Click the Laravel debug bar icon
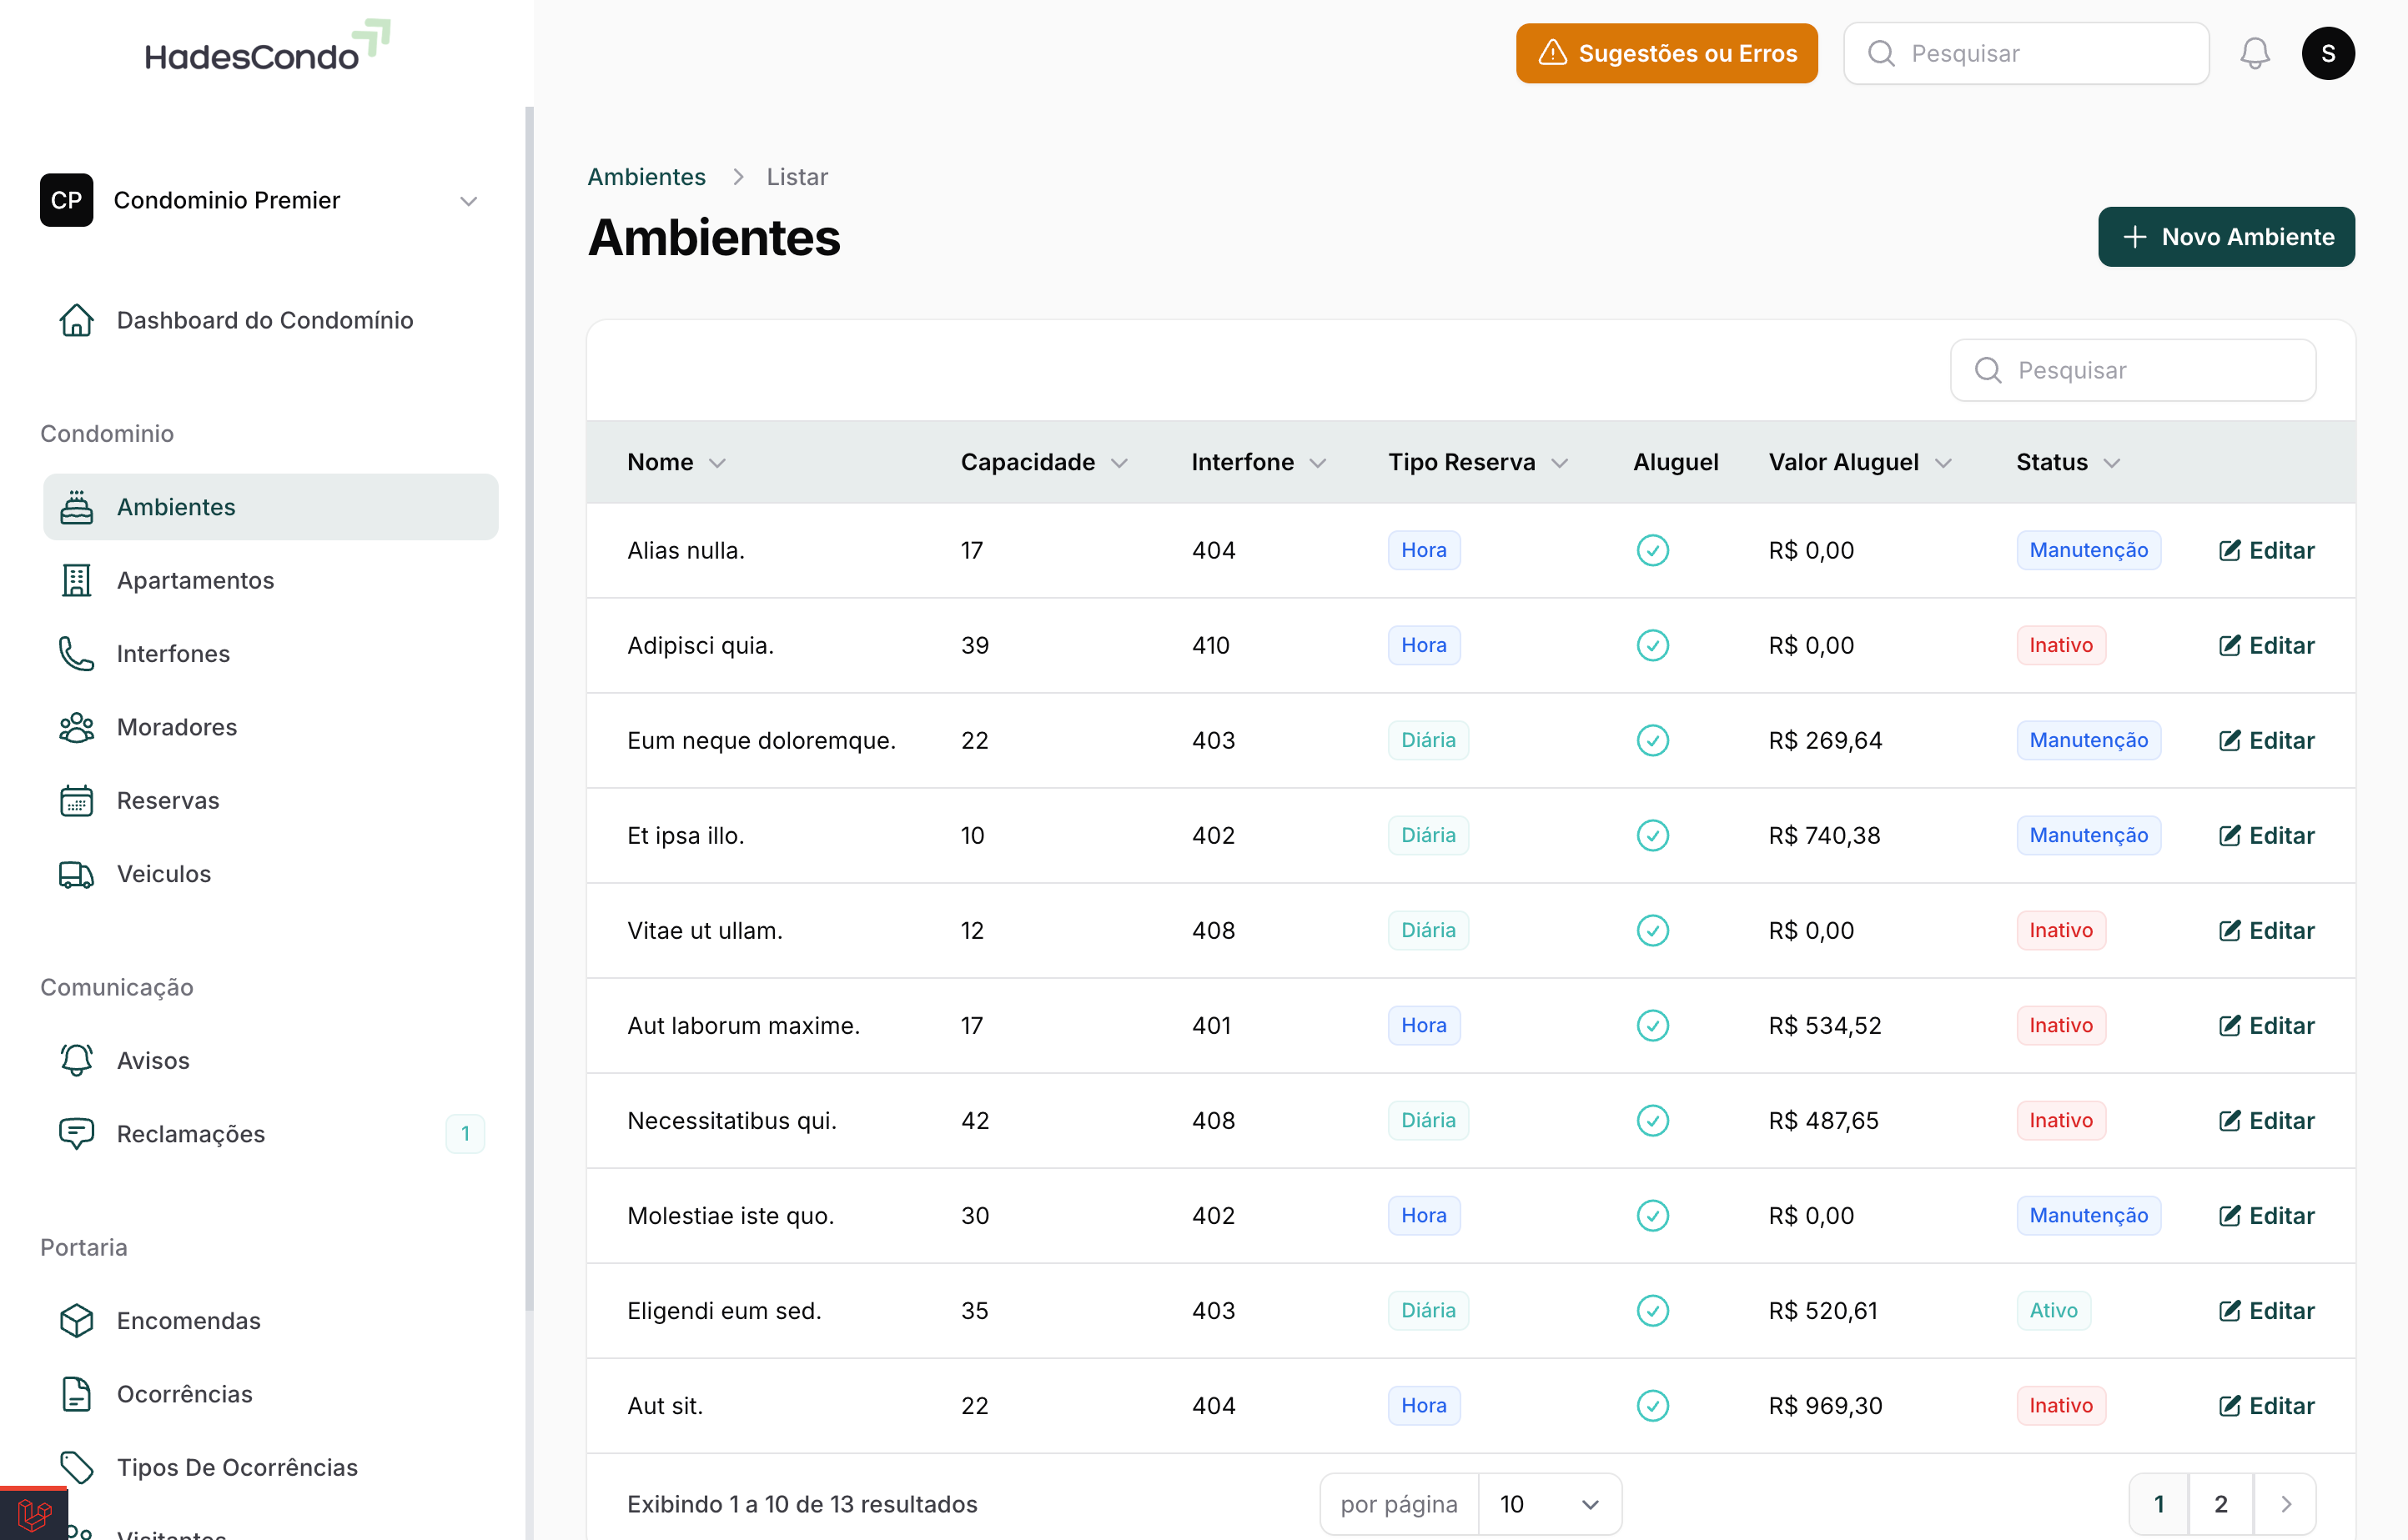This screenshot has width=2408, height=1540. coord(33,1515)
